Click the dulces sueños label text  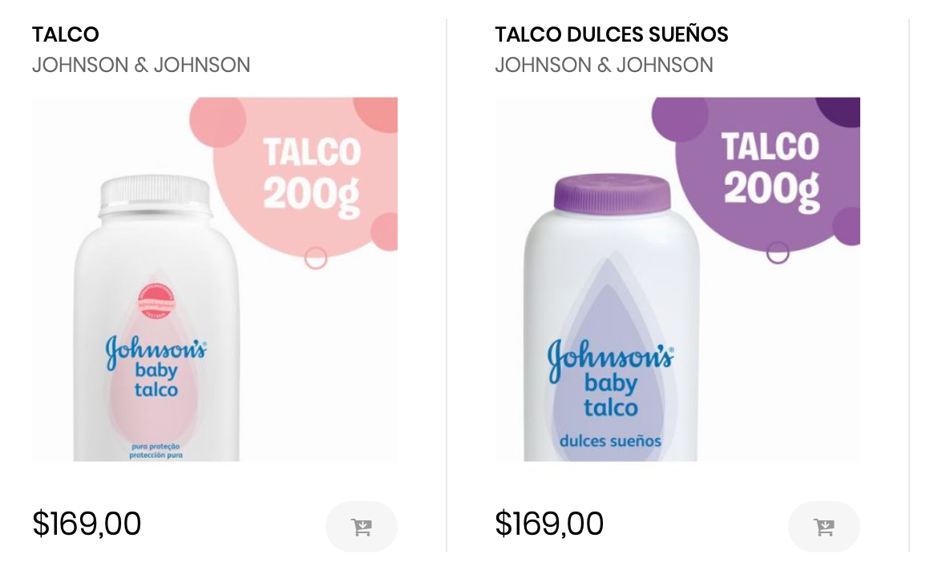pos(610,441)
